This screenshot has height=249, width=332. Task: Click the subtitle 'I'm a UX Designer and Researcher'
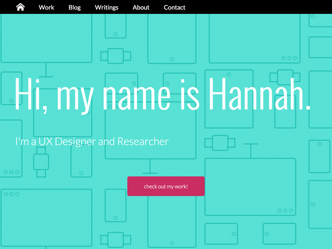point(91,141)
